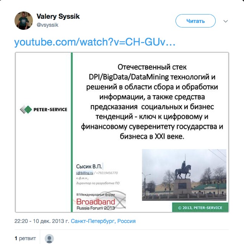This screenshot has width=244, height=244.
Task: Open the youtube.com/watch link
Action: tap(95, 42)
